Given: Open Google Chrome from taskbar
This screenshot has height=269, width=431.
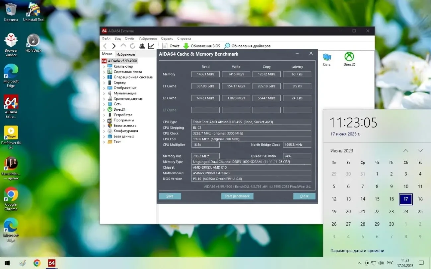Looking at the screenshot, I should 37,263.
